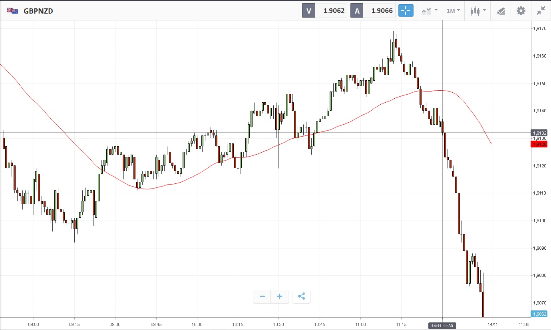Click the blue 1,9062 current price label
The height and width of the screenshot is (330, 551).
click(x=539, y=314)
